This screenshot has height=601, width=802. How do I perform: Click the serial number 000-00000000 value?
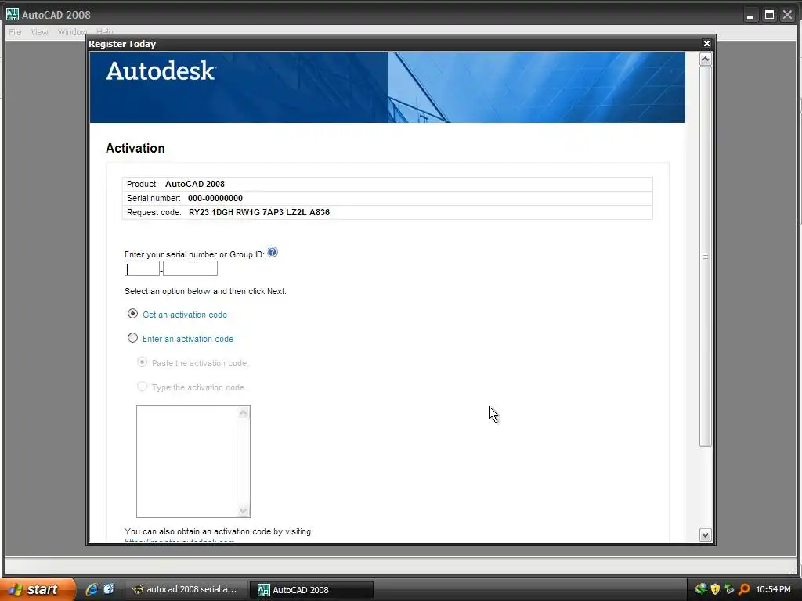[215, 198]
